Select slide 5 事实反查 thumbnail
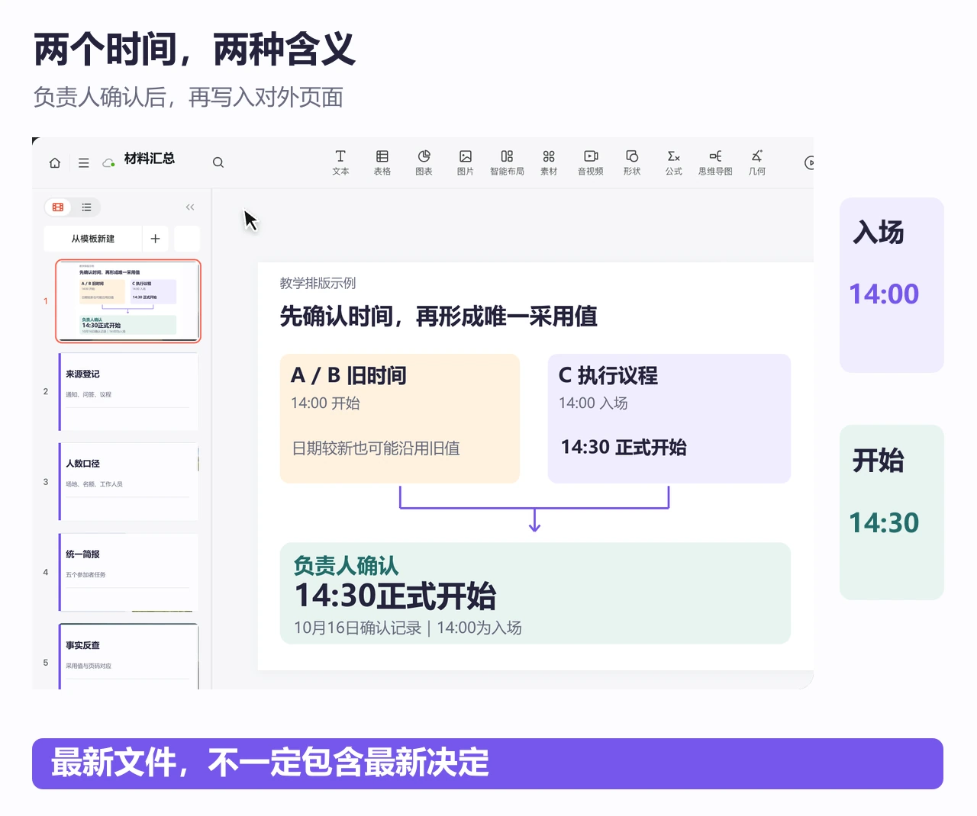 click(128, 657)
